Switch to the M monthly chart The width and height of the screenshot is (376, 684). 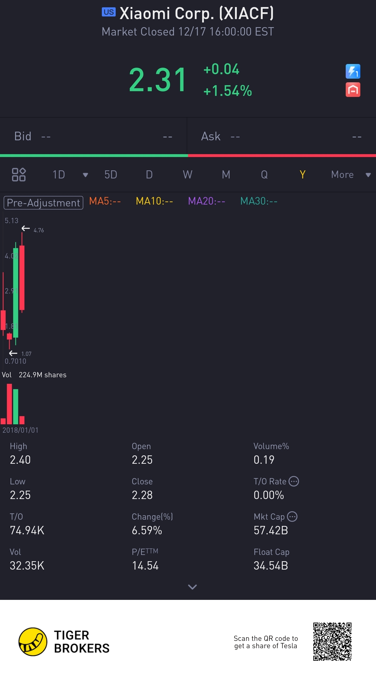226,175
